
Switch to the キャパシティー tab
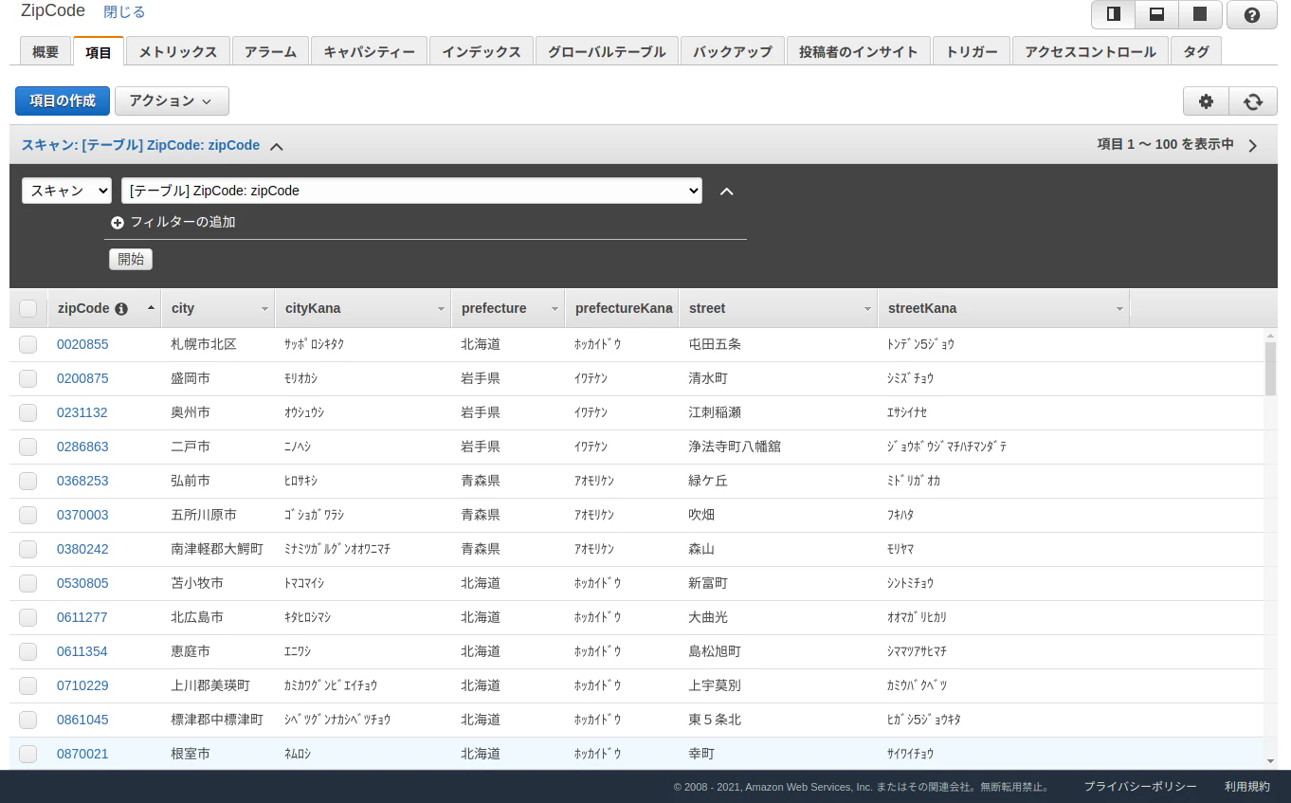point(369,51)
